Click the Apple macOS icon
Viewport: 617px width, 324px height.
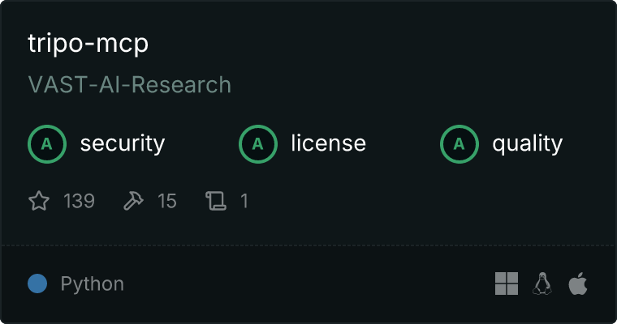coord(578,283)
